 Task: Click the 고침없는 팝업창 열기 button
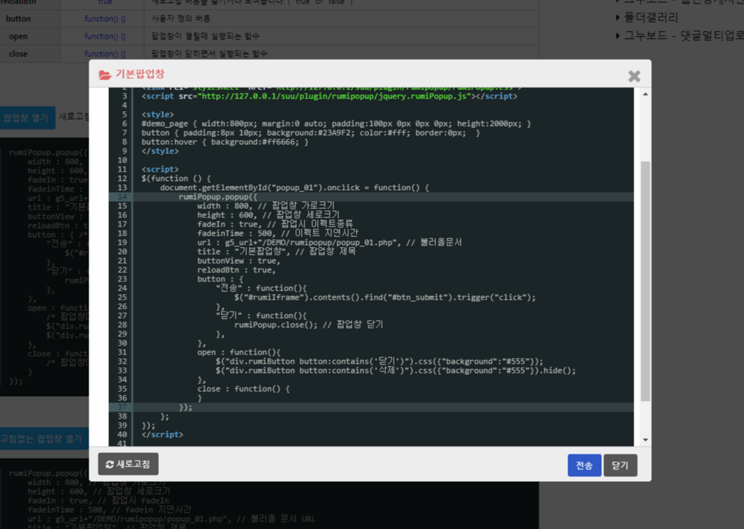click(x=42, y=439)
